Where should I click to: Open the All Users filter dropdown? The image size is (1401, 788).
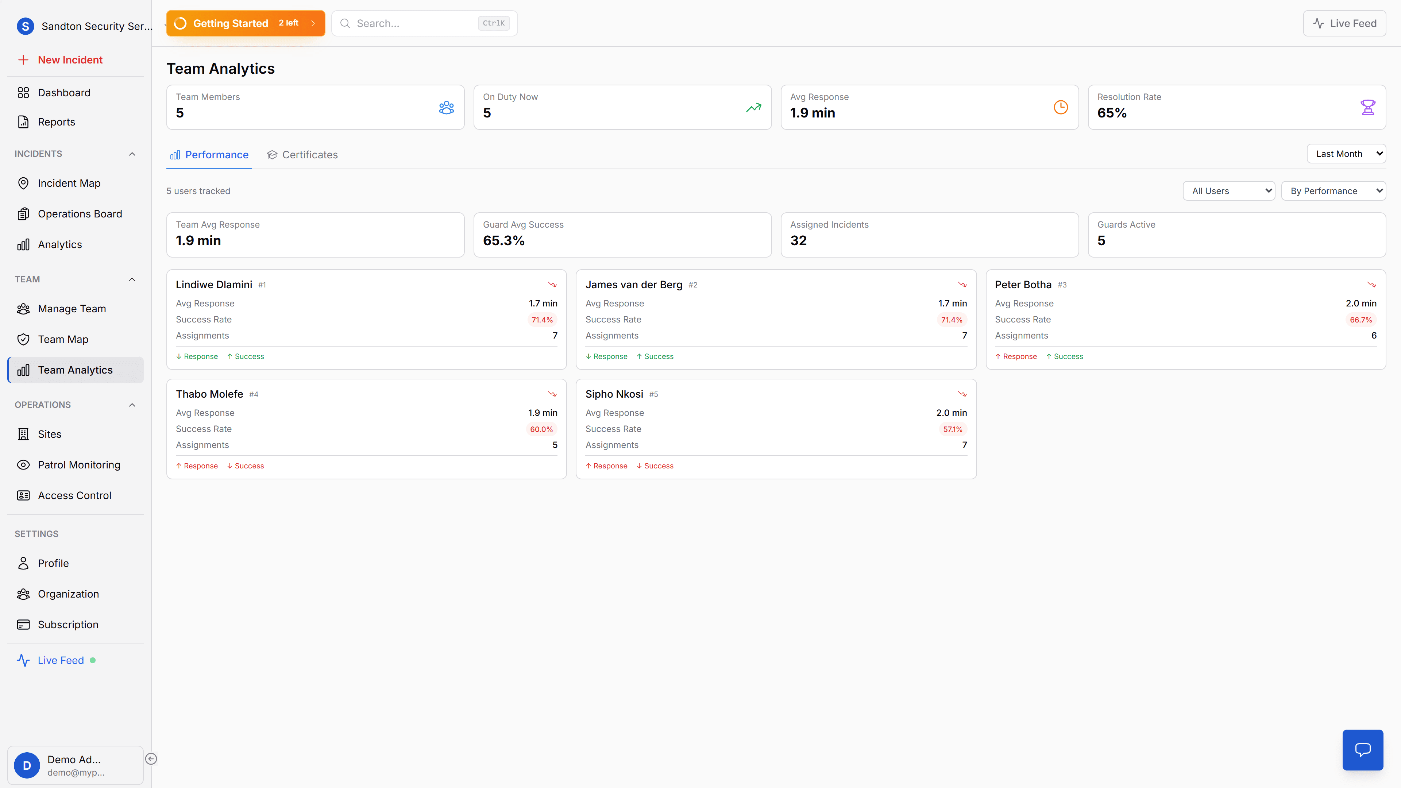click(x=1228, y=191)
